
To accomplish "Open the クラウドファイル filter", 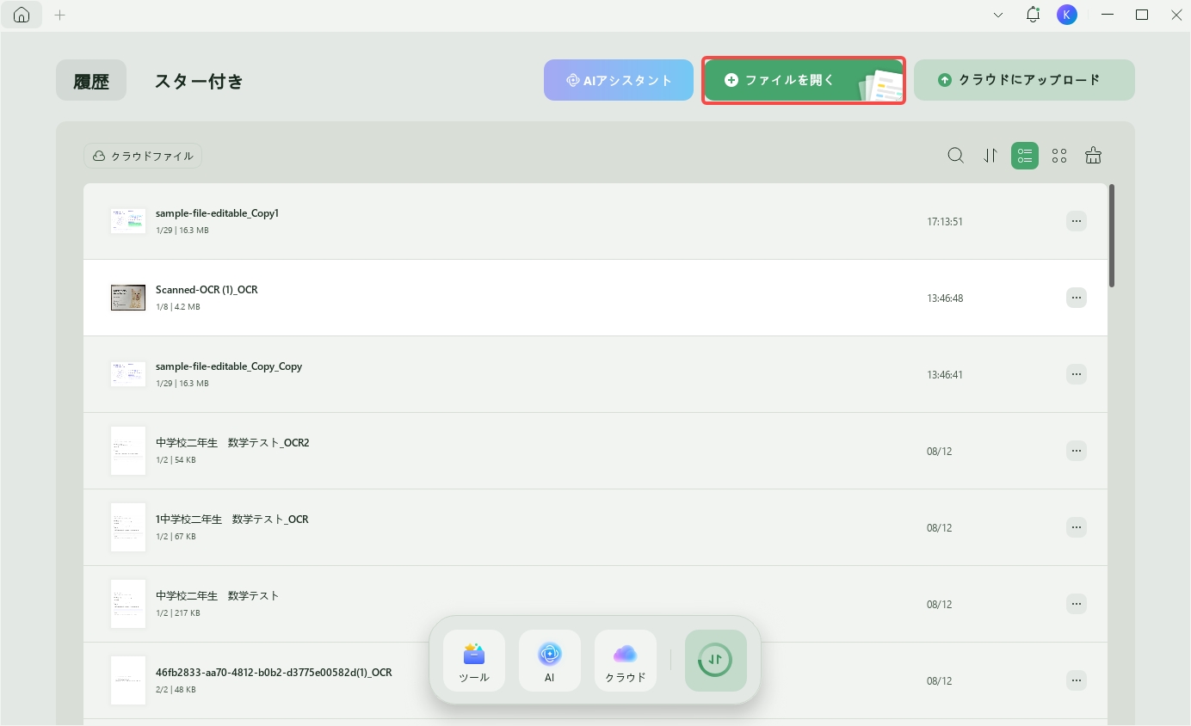I will click(143, 156).
